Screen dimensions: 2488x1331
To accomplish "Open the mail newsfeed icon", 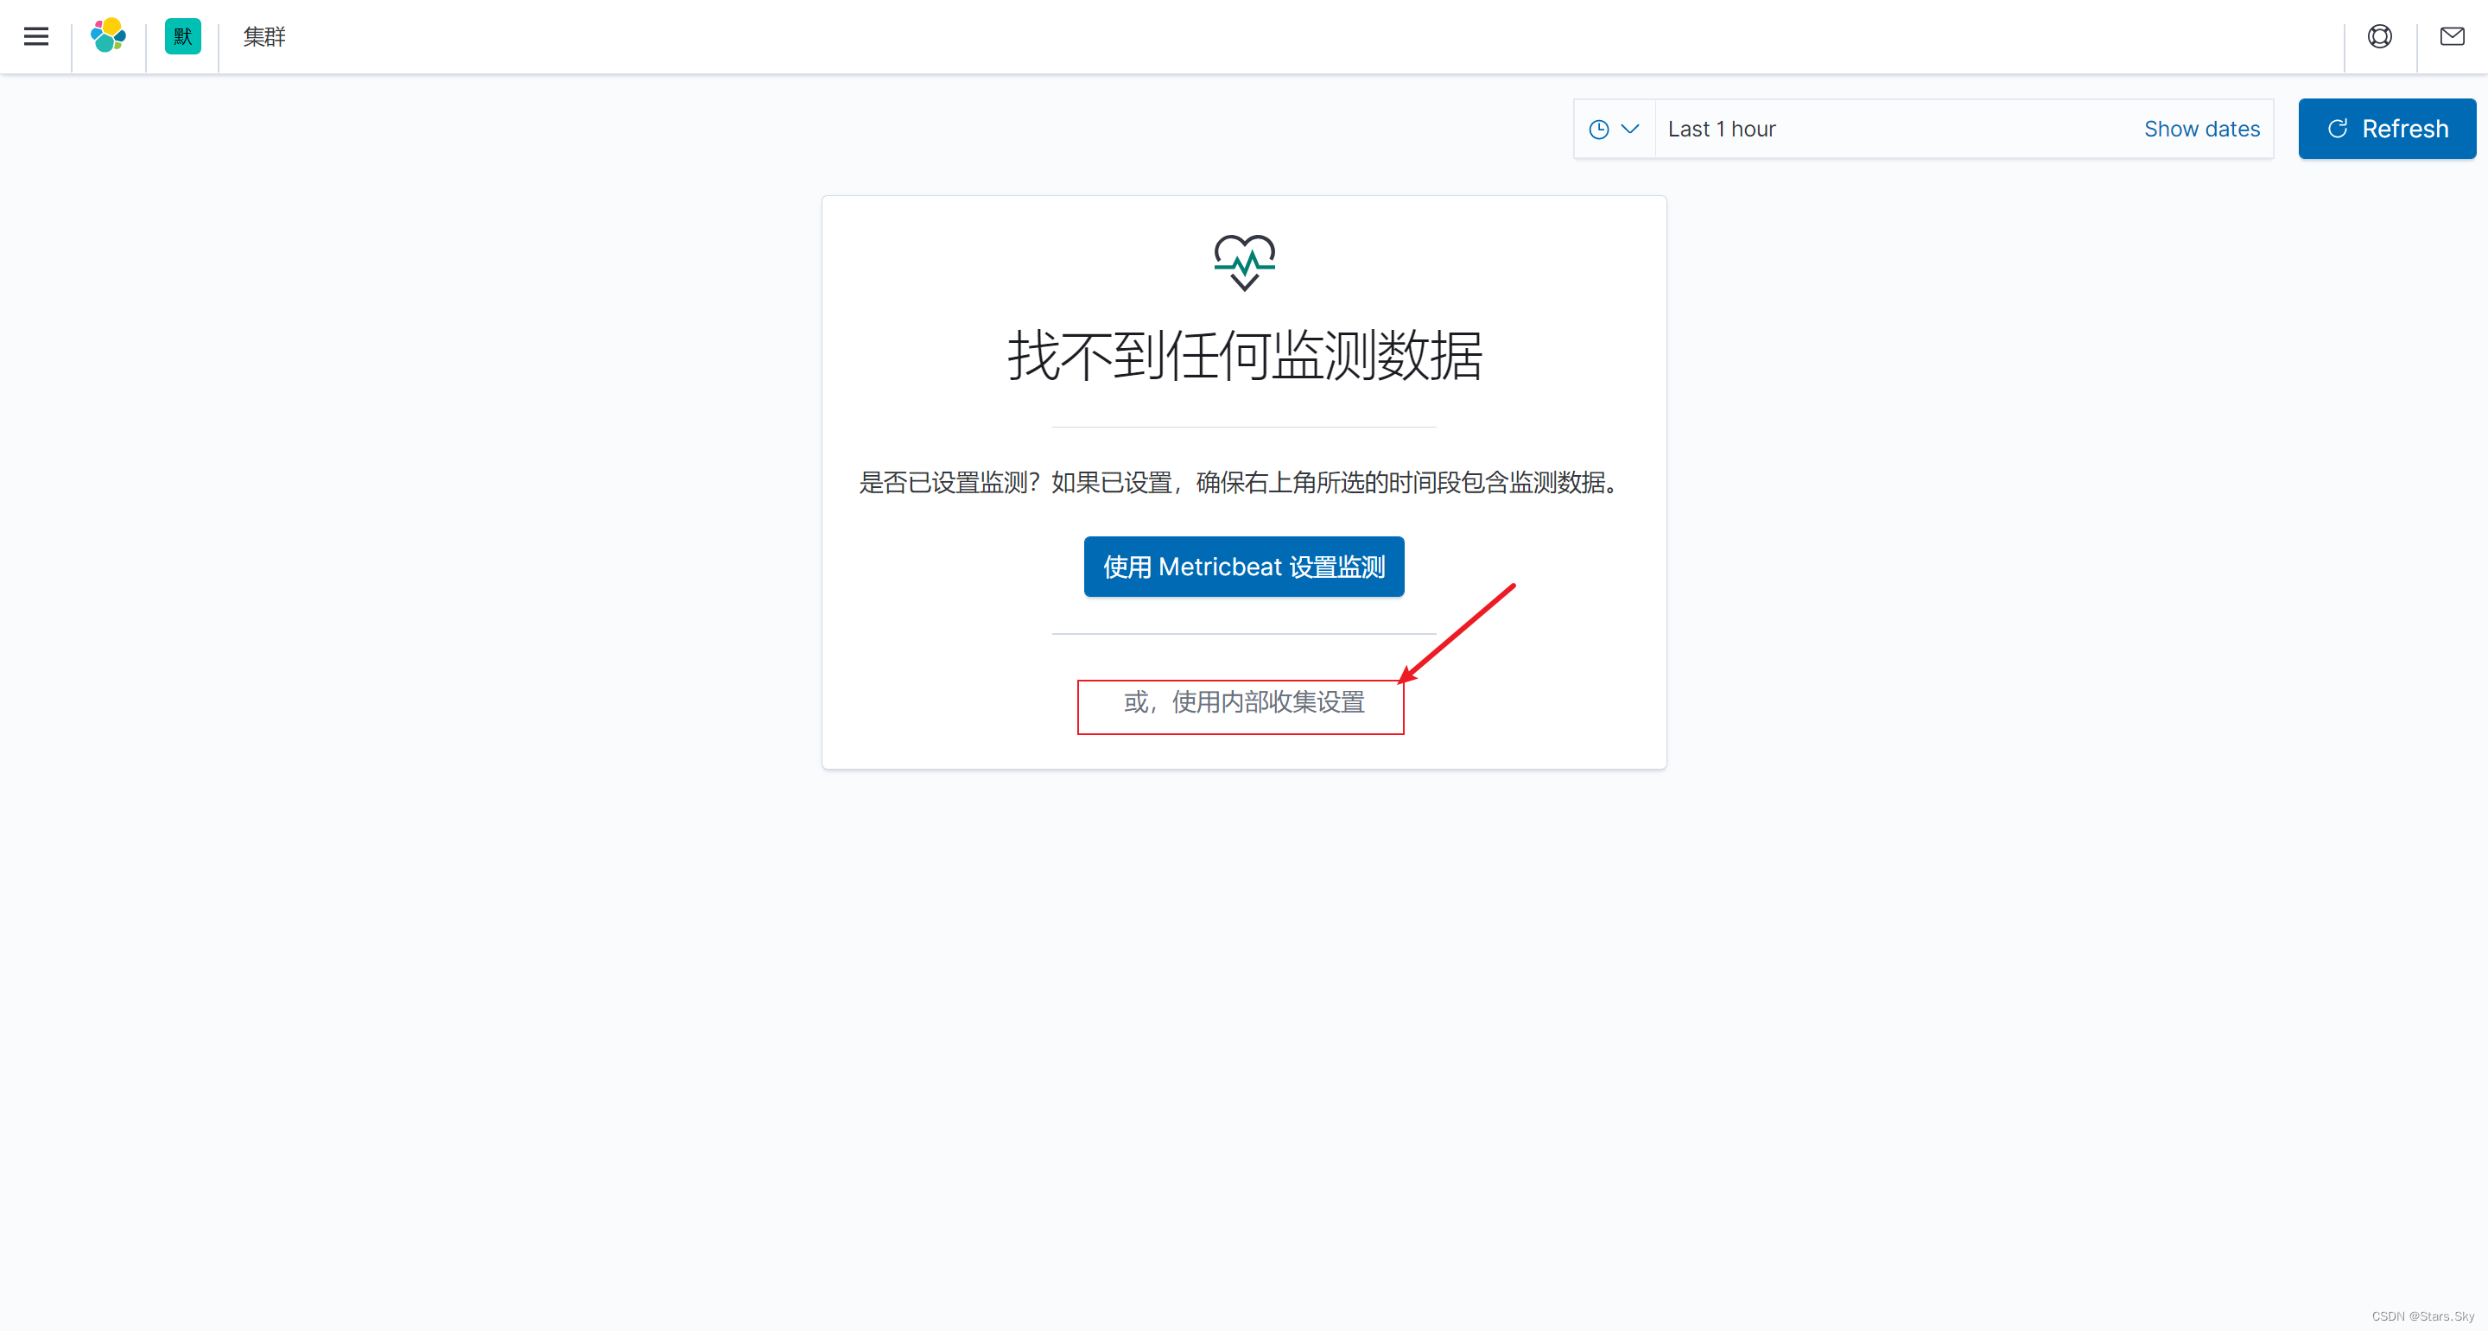I will 2453,36.
